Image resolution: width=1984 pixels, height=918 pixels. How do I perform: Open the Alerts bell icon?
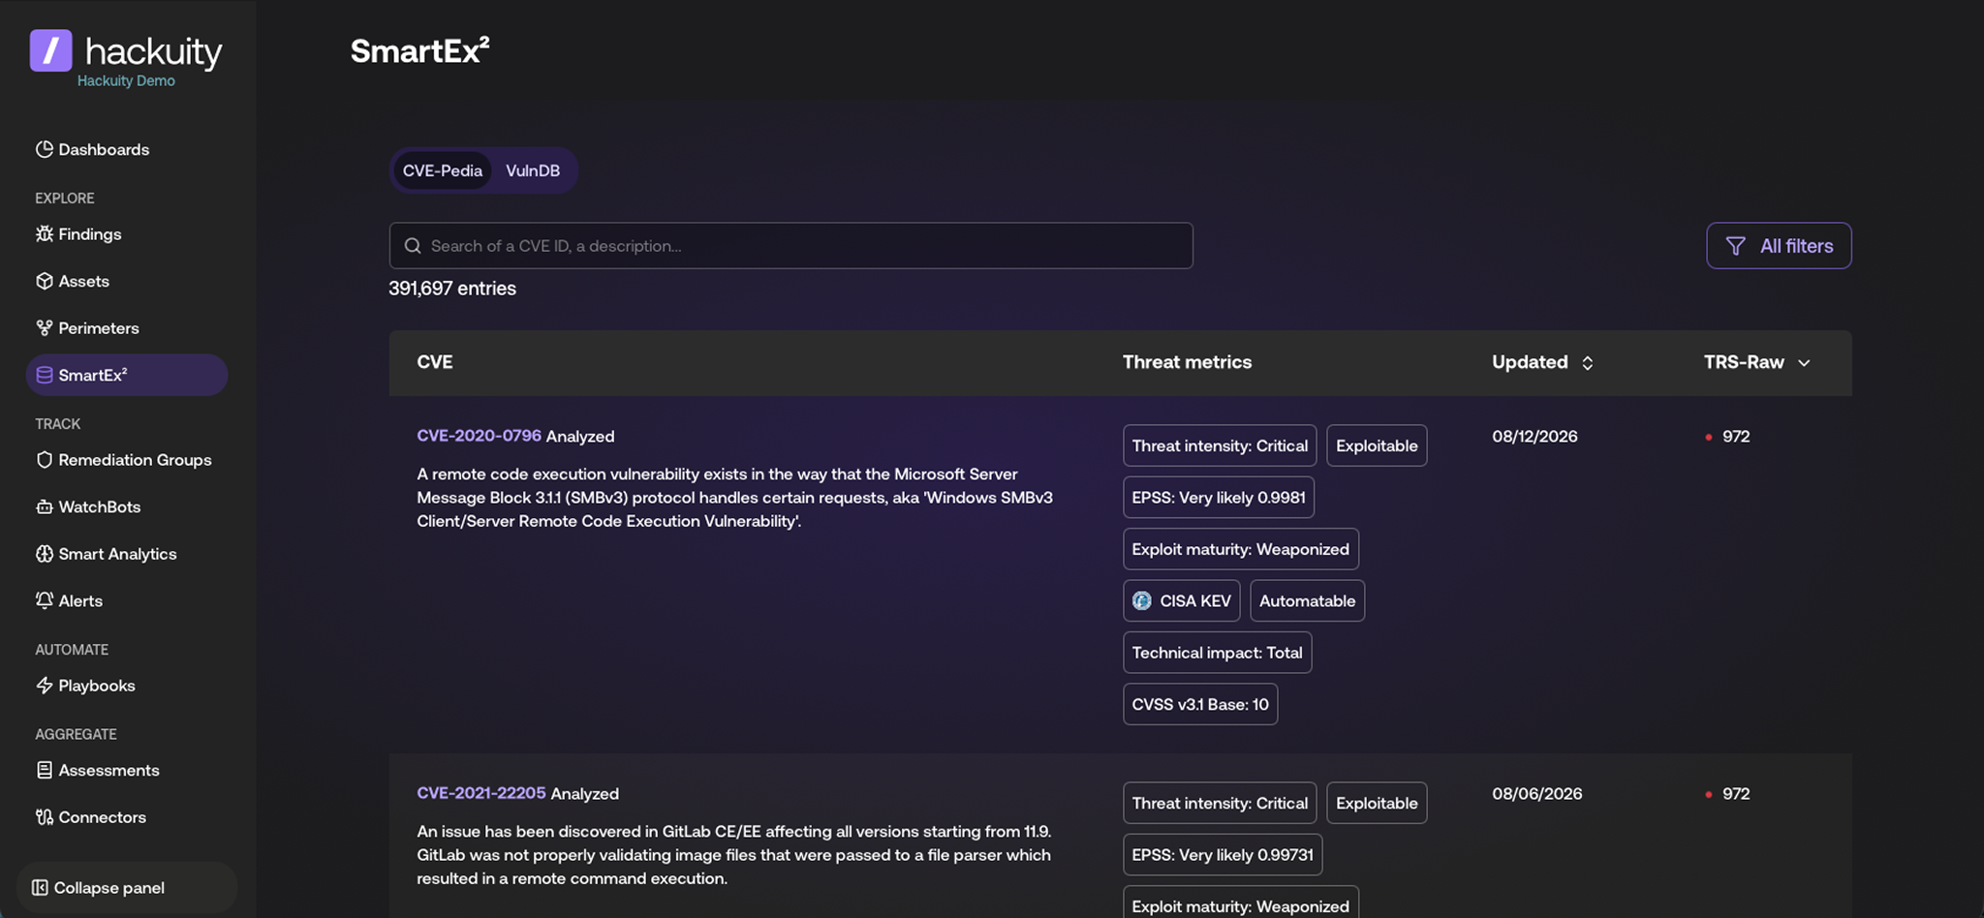pos(44,600)
